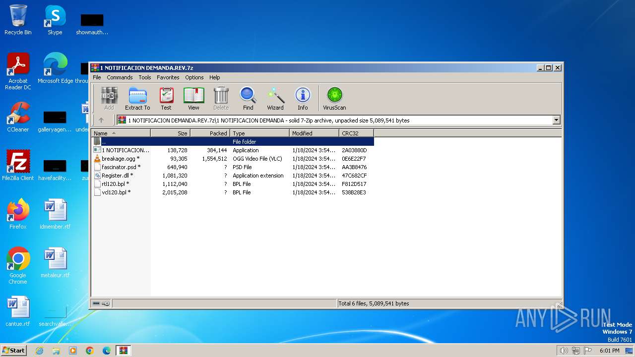Click the Extract To toolbar icon

[137, 98]
